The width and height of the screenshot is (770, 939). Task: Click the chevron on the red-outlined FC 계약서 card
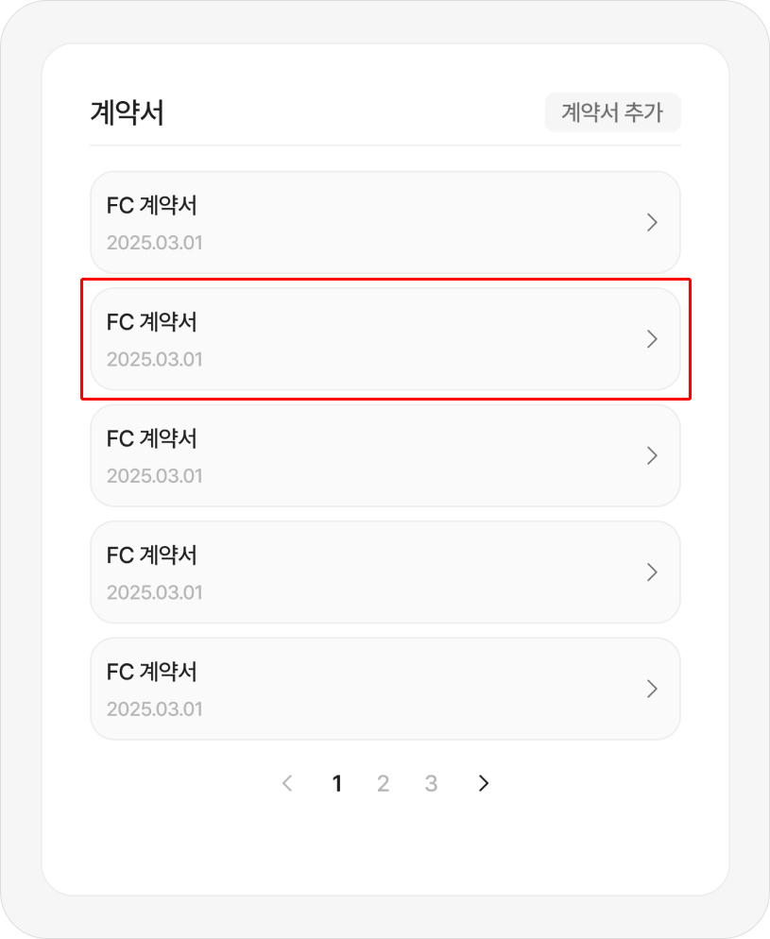coord(651,339)
